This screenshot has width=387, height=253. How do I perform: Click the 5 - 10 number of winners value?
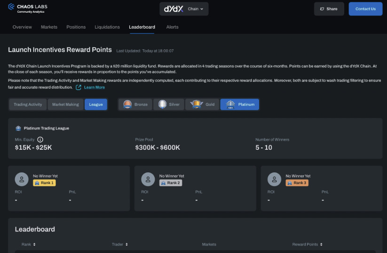click(x=264, y=147)
